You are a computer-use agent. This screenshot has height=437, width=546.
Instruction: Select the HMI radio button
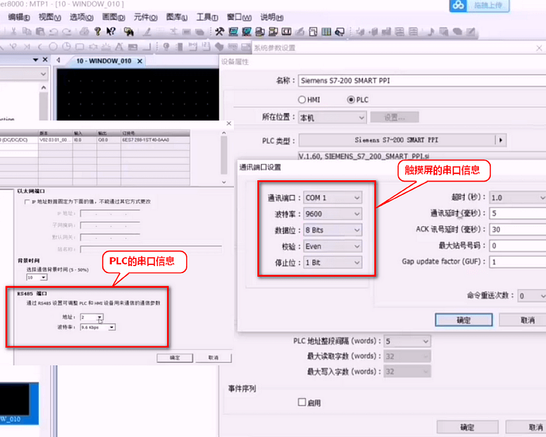click(x=302, y=100)
